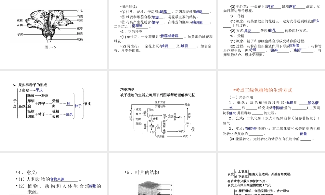Select the slide containing 图示解读 text
325x195 pixels.
pos(162,34)
